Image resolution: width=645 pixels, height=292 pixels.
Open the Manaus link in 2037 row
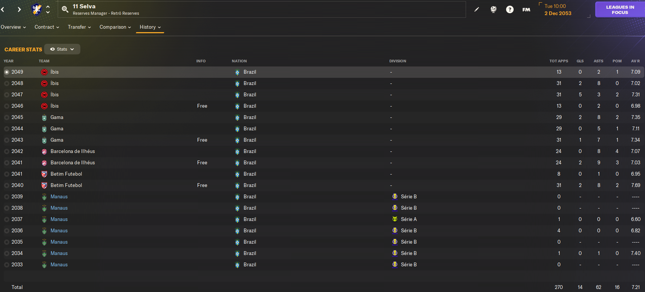59,219
